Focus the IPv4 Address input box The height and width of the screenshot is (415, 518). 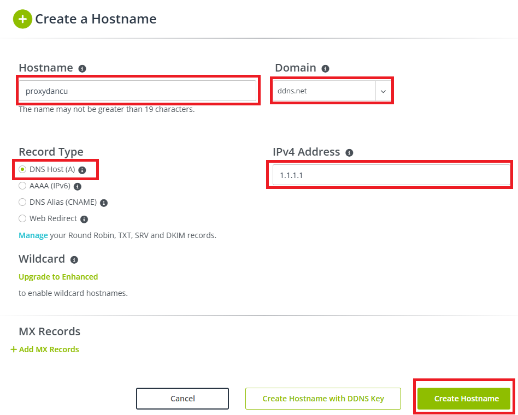[x=390, y=175]
